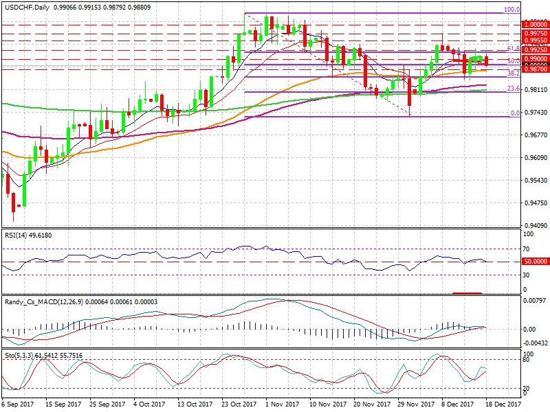
Task: Click the 6 Sep 2017 date label
Action: click(x=18, y=404)
